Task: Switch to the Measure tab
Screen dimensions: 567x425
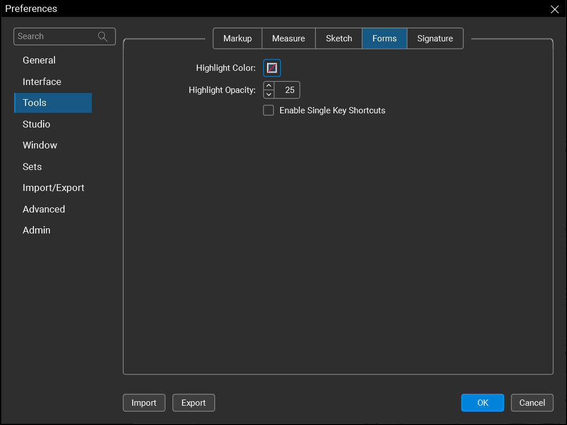Action: 289,39
